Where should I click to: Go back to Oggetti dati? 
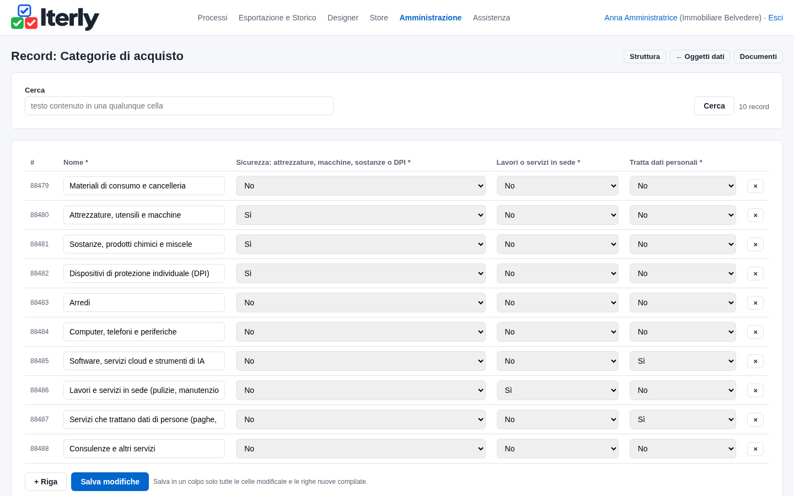point(700,57)
